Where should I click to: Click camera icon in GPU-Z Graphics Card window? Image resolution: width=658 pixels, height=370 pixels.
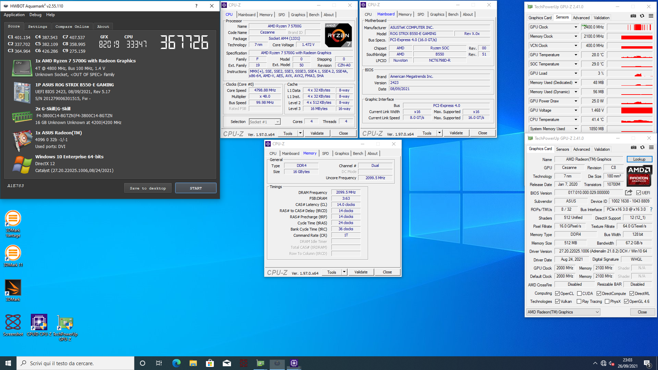[634, 148]
